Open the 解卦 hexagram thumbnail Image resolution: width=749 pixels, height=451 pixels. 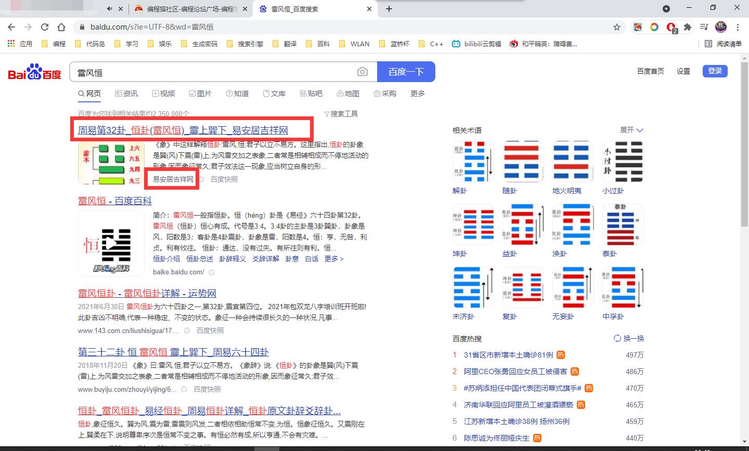click(473, 162)
